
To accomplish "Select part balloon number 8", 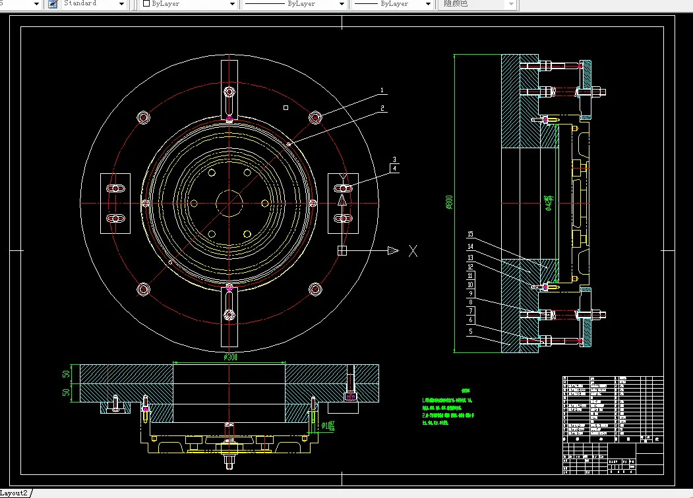I will 470,302.
